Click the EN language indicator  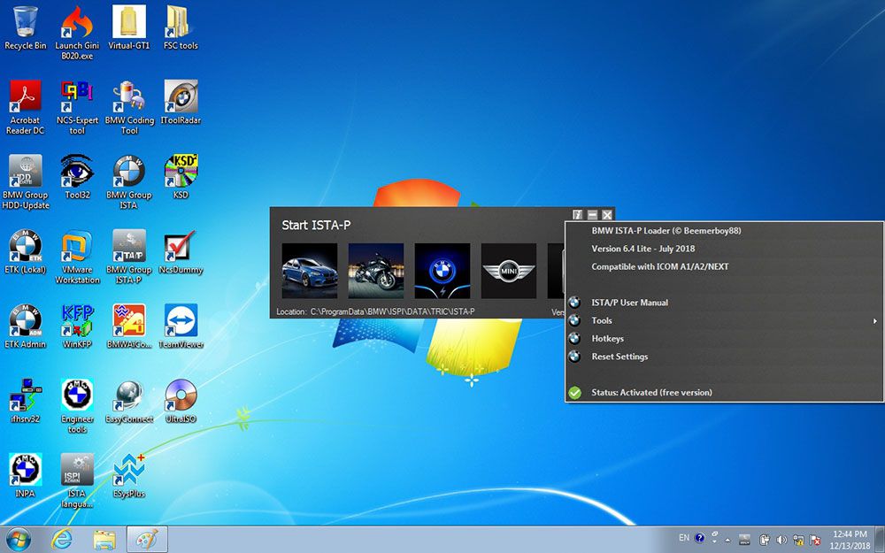tap(684, 538)
